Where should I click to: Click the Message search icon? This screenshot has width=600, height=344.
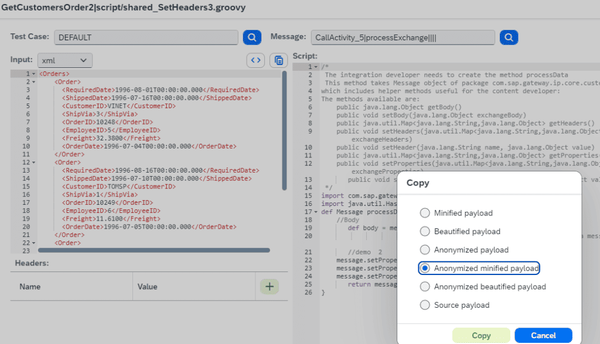click(509, 37)
